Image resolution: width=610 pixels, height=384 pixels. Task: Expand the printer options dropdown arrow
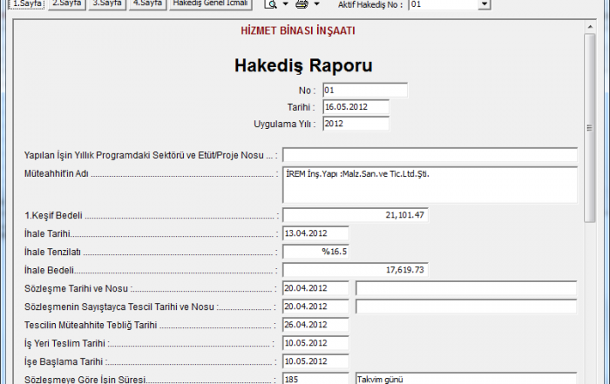click(x=316, y=4)
